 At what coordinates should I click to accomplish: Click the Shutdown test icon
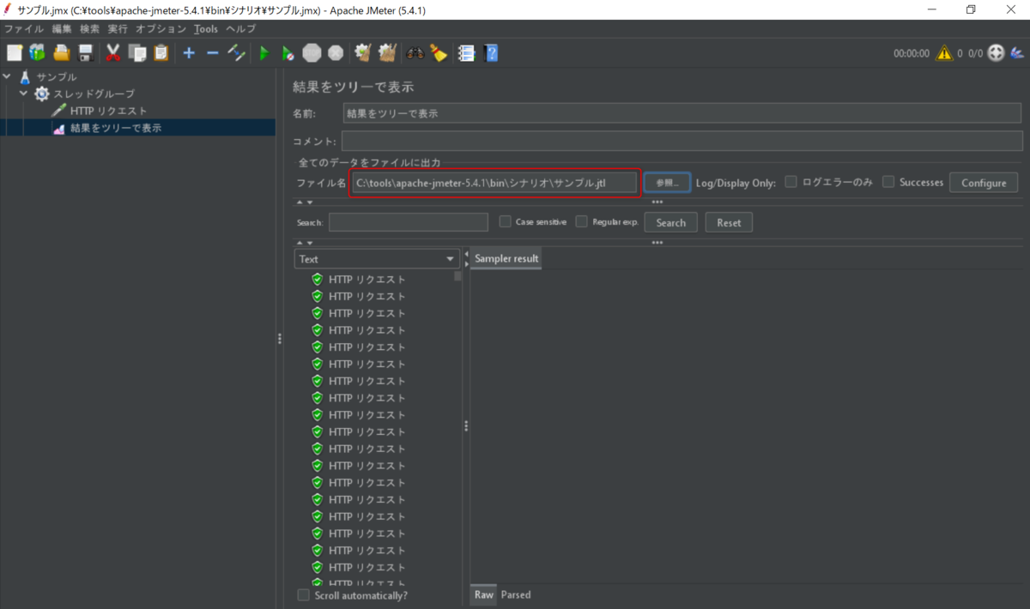(335, 52)
